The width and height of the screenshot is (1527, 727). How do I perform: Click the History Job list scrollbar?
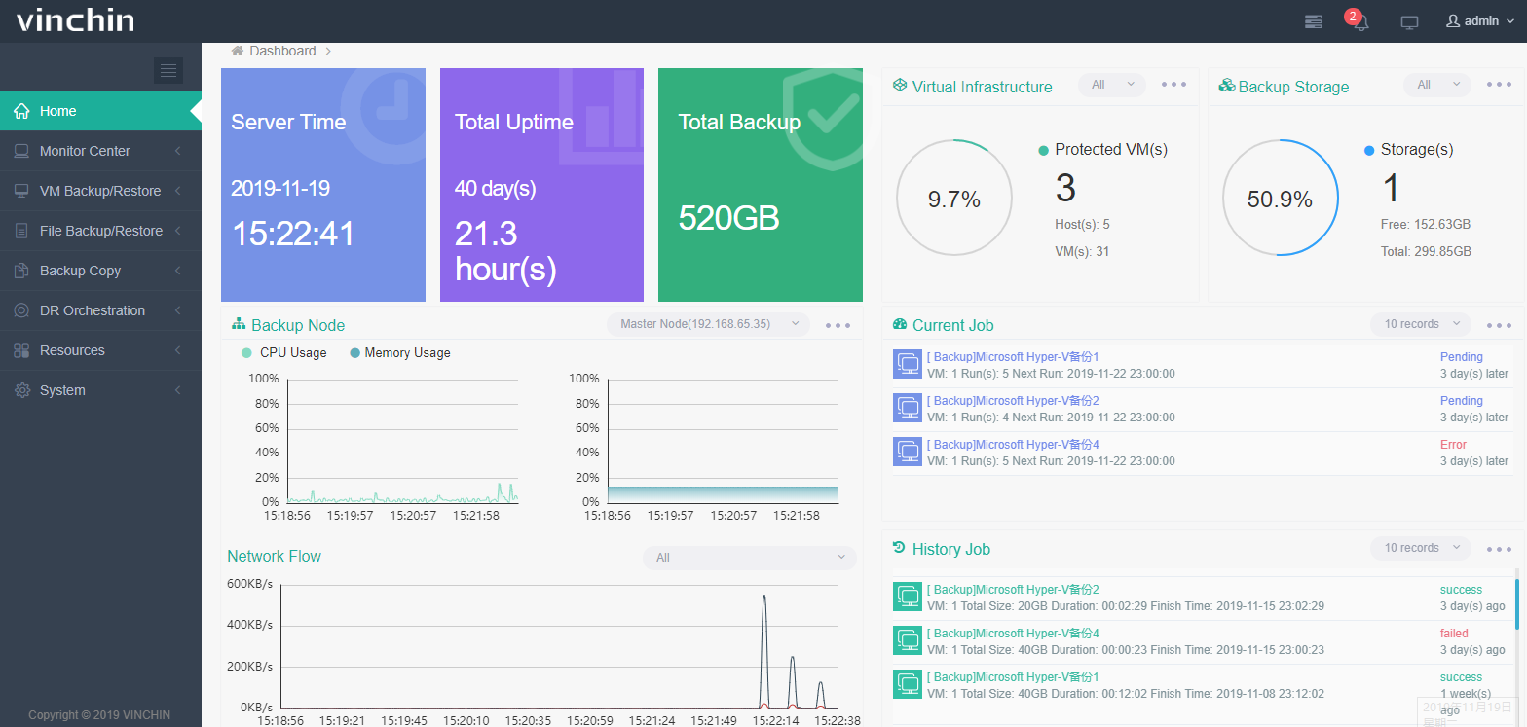[1516, 603]
